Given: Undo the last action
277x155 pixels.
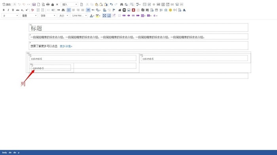Looking at the screenshot, I should pos(111,4).
